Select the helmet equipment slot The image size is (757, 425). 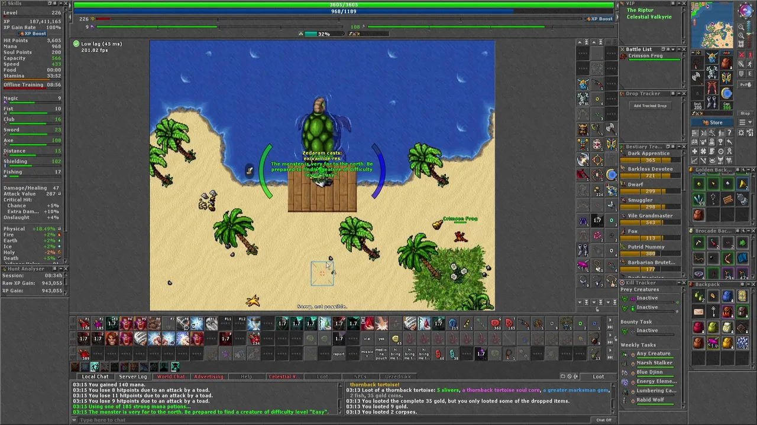point(712,57)
